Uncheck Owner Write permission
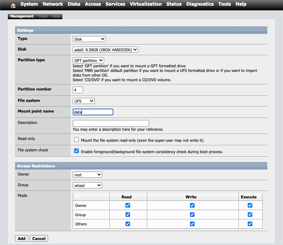Image resolution: width=283 pixels, height=245 pixels. 192,205
